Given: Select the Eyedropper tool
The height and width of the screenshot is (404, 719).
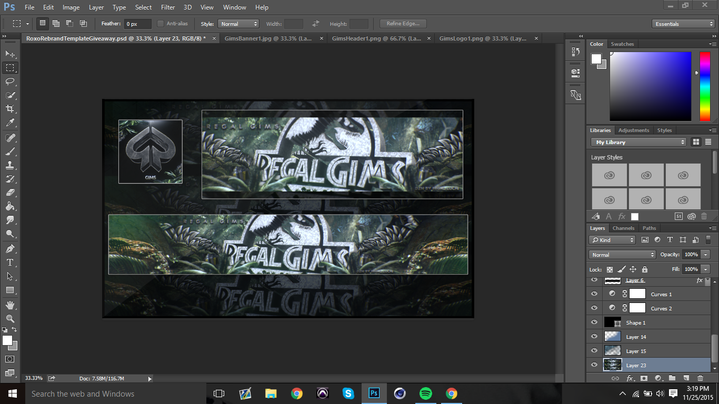Looking at the screenshot, I should [10, 123].
